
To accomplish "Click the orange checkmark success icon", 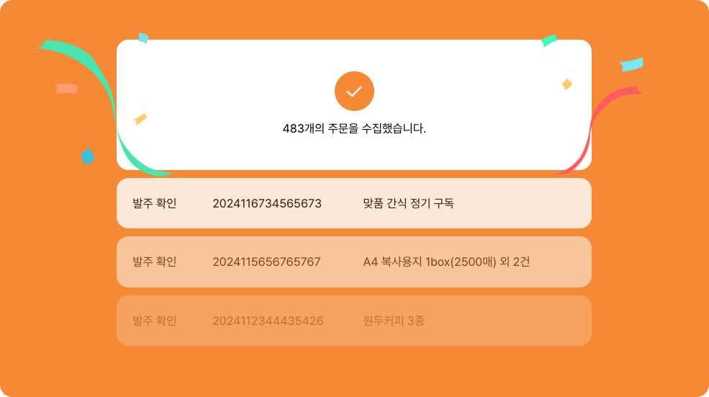I will click(x=354, y=91).
